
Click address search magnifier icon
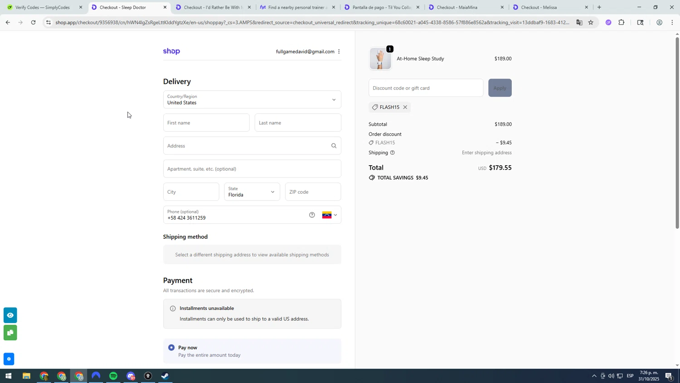pos(334,146)
